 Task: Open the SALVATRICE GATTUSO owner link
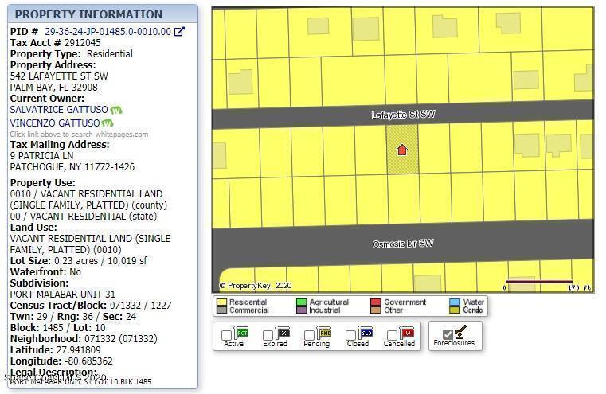pos(58,110)
